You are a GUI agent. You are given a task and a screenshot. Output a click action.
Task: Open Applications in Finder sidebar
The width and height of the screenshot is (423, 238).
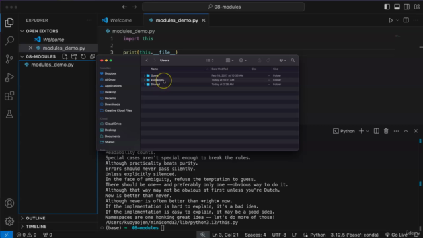point(113,86)
